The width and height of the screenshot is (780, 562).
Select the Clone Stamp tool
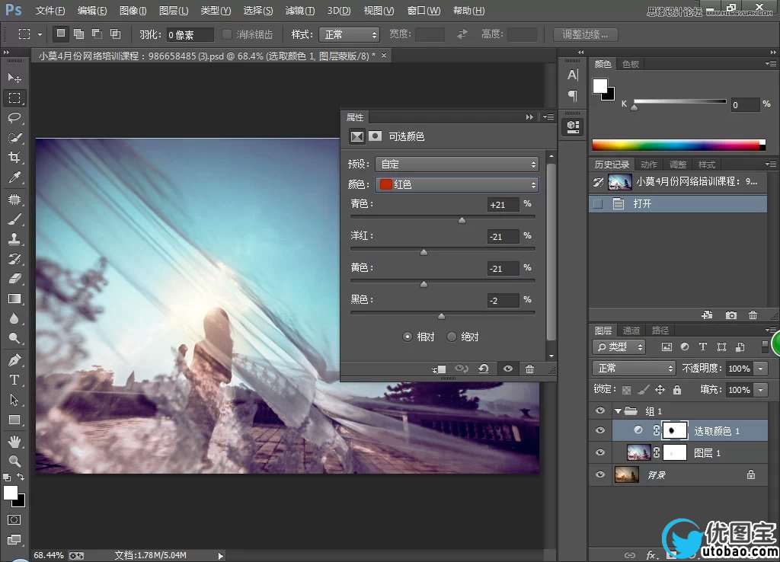point(14,239)
